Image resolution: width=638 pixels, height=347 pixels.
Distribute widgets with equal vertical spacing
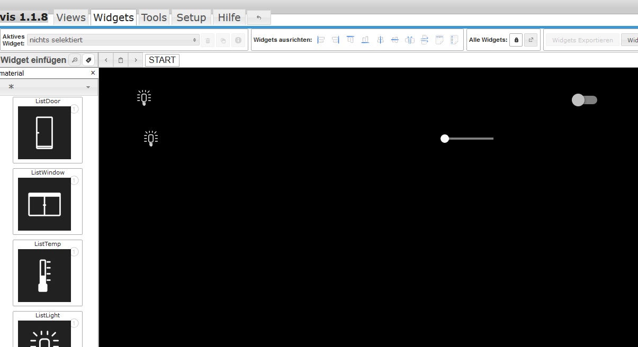[424, 40]
